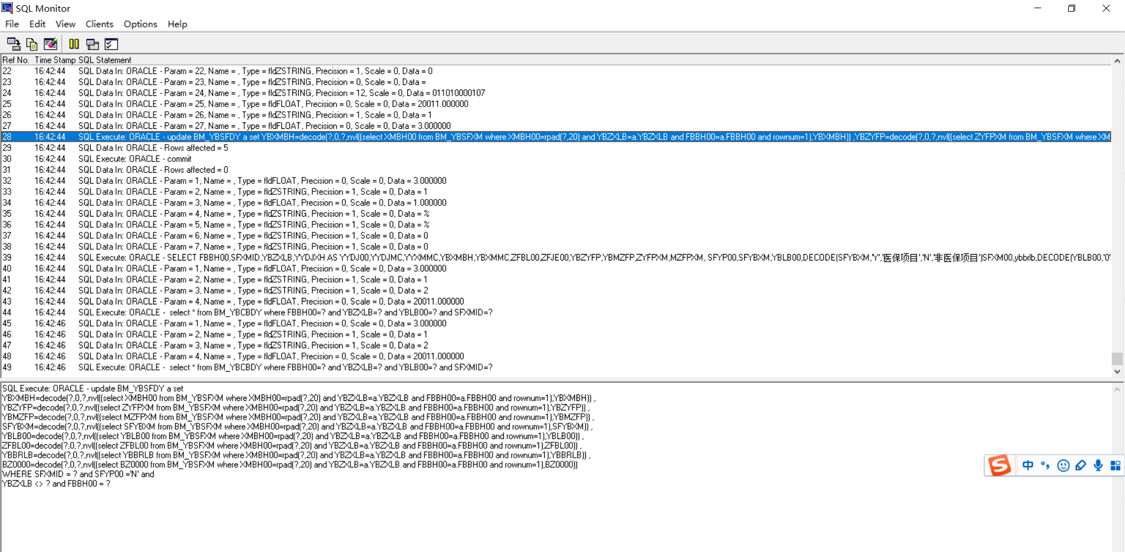This screenshot has width=1125, height=552.
Task: Select row 22 Param = 22 entry
Action: (x=556, y=71)
